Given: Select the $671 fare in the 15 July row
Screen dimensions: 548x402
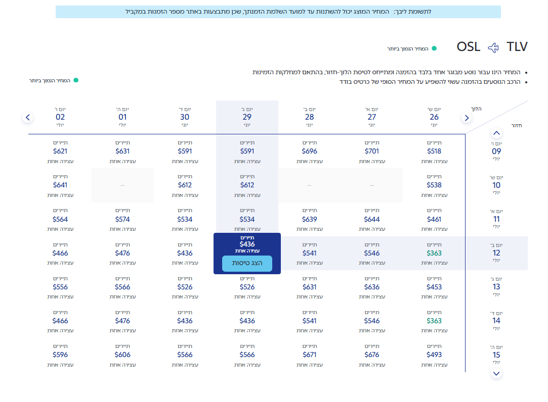Looking at the screenshot, I should click(x=309, y=355).
